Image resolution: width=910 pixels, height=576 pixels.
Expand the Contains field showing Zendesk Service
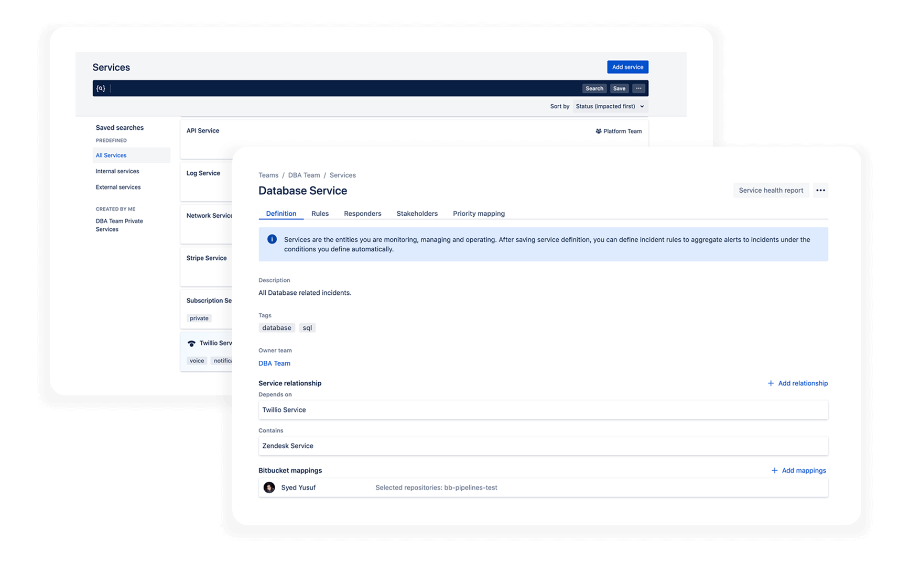(x=543, y=446)
